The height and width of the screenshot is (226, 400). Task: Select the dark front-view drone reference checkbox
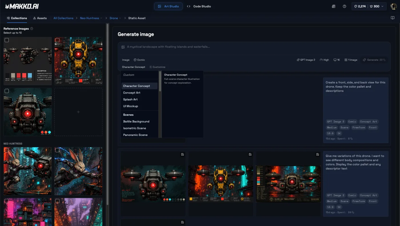(7, 91)
